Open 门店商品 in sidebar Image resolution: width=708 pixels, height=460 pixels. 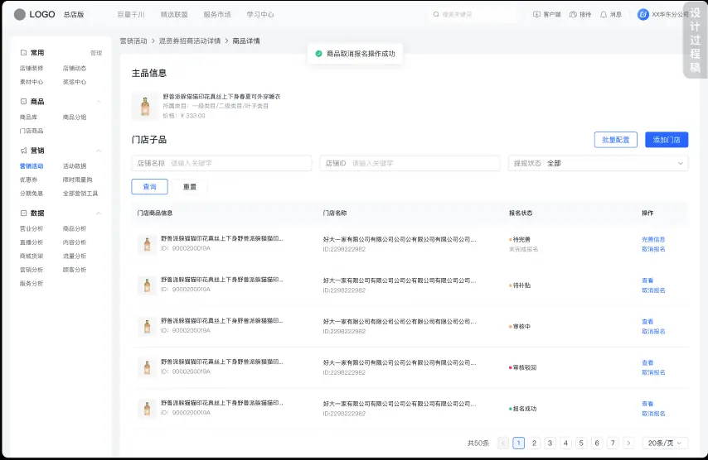32,131
